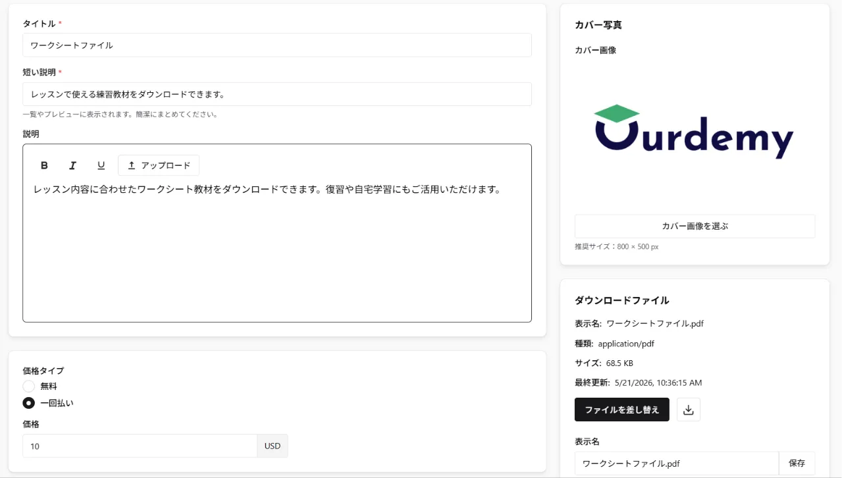Click the ファイルを差し替え button
The height and width of the screenshot is (478, 842).
[x=622, y=410]
